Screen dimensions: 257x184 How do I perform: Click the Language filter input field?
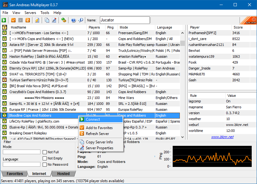pos(21,164)
